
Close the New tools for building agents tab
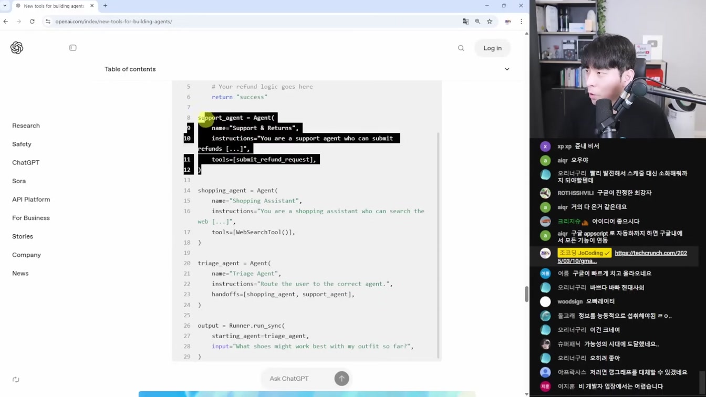click(x=92, y=6)
